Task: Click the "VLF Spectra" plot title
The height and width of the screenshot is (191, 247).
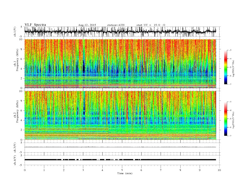Action: 35,25
